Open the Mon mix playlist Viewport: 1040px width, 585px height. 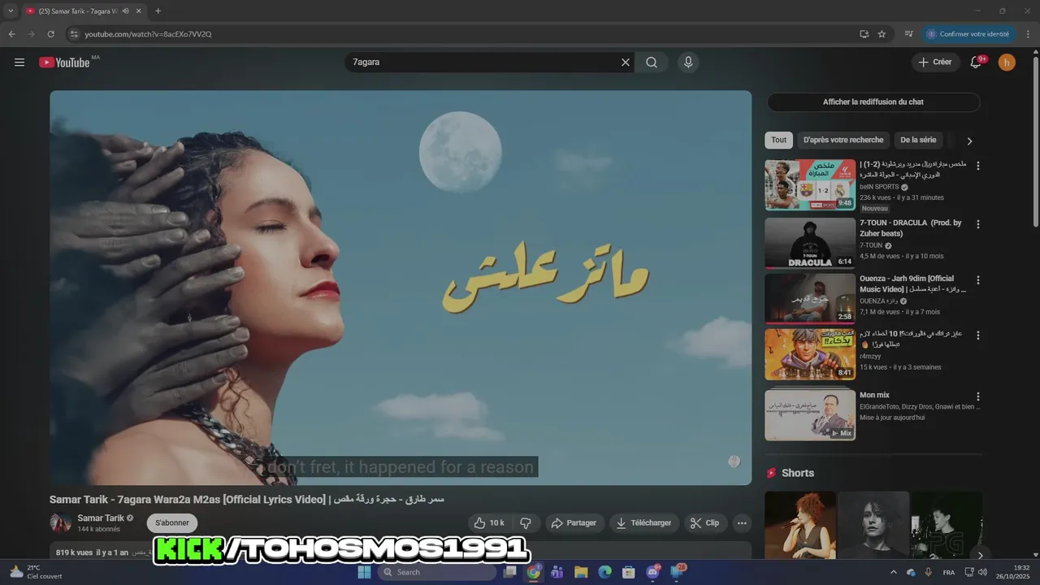click(810, 415)
